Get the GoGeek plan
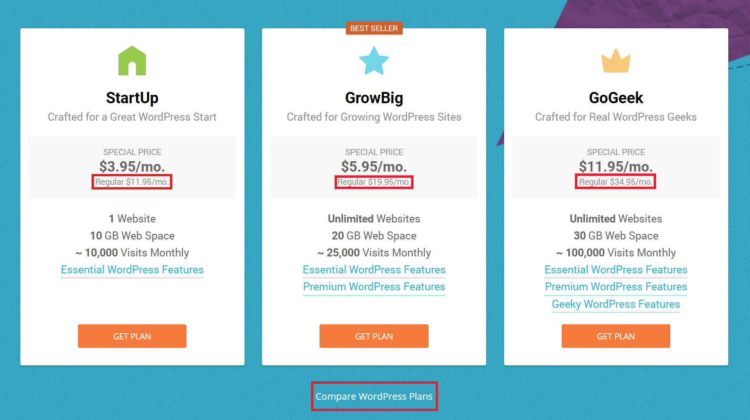 point(616,336)
